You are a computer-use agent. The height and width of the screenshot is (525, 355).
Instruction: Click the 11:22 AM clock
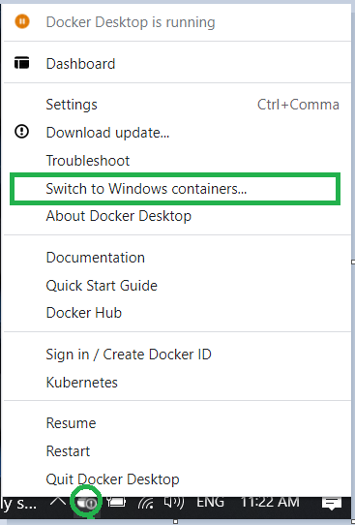tap(270, 502)
